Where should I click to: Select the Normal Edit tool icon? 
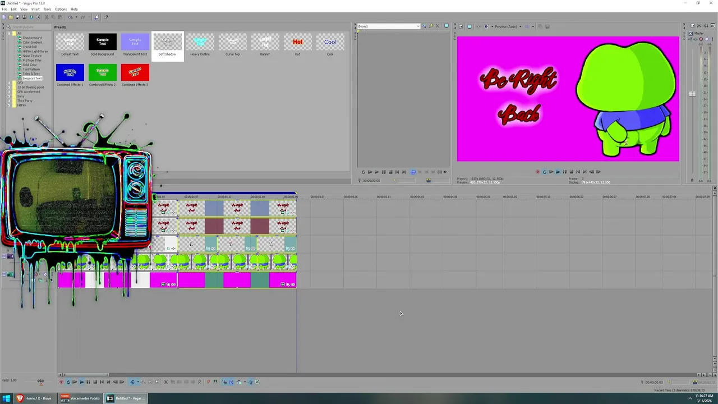tap(132, 382)
